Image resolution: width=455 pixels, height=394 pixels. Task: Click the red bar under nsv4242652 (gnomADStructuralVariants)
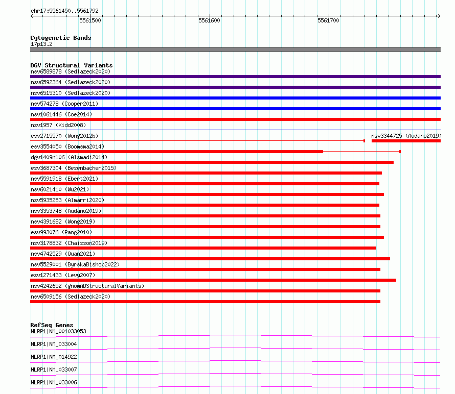(x=205, y=291)
